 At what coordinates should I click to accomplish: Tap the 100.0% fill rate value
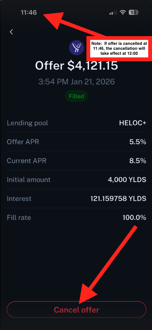(134, 217)
